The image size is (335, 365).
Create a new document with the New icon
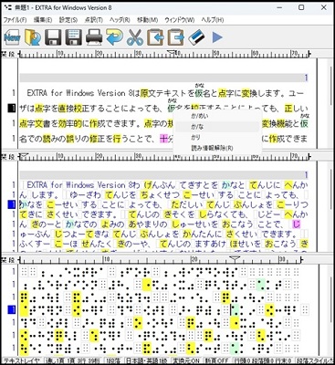pyautogui.click(x=12, y=37)
